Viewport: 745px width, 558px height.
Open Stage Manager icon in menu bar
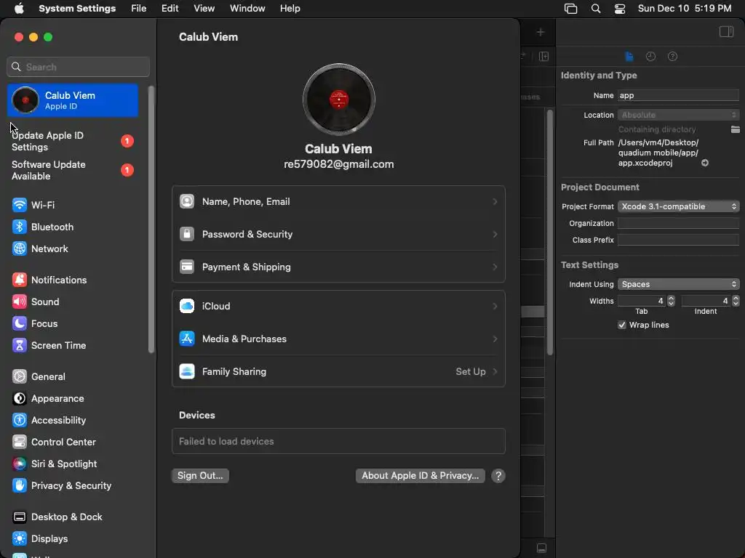point(570,9)
